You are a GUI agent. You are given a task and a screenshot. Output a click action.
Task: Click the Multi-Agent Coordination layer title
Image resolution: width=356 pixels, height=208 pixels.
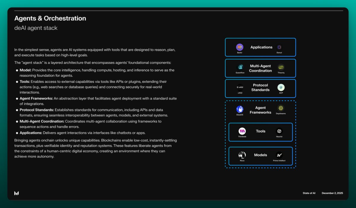tap(260, 68)
